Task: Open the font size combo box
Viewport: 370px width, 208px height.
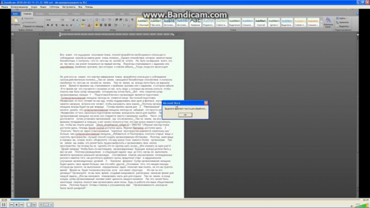Action: click(x=66, y=20)
